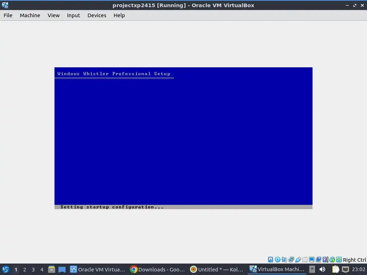Switch to Untitled Kolourpaint taskbar entry

point(217,270)
